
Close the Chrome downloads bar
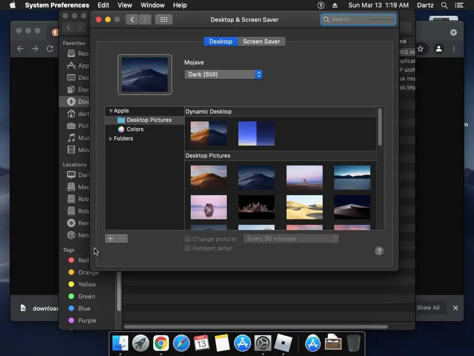(455, 308)
